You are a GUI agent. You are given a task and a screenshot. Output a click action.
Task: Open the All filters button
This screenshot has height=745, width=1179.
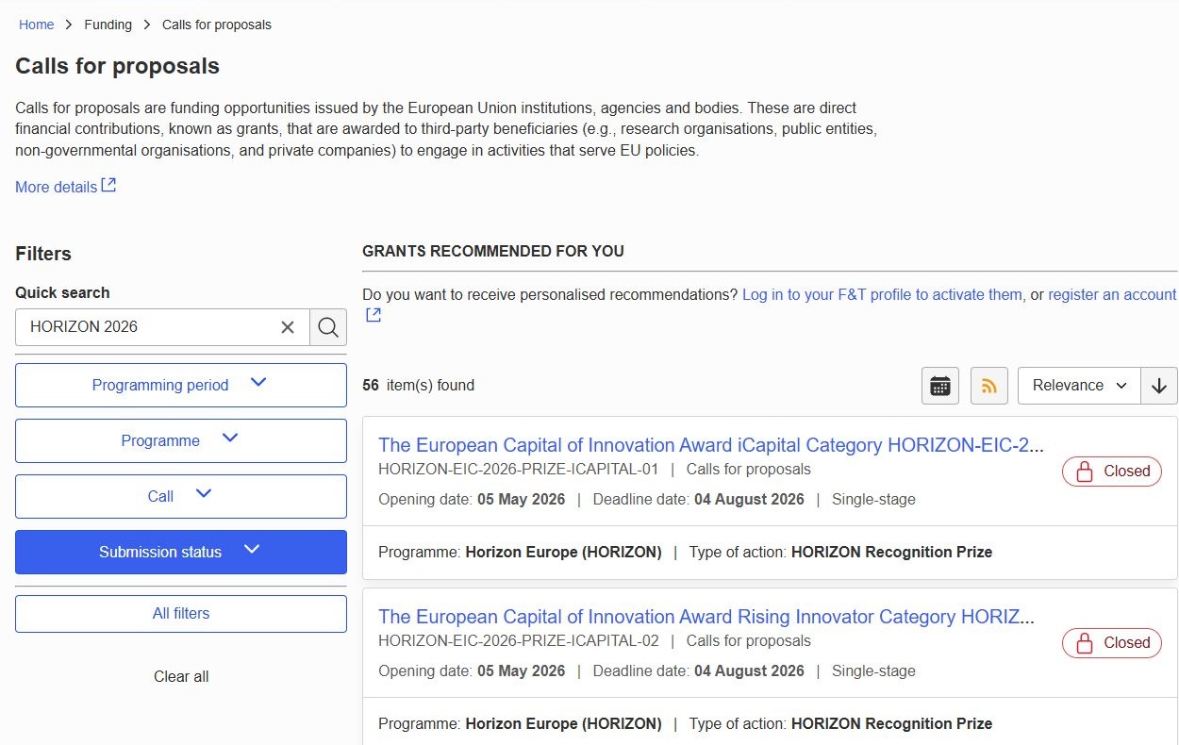click(181, 614)
